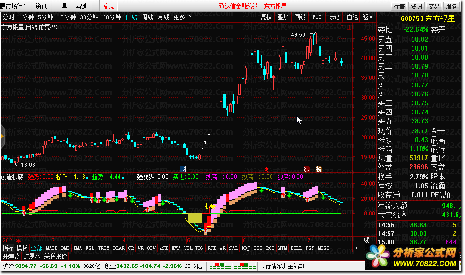Switch the indicator to TRIX
Screen dimensions: 465x275
(x=103, y=248)
